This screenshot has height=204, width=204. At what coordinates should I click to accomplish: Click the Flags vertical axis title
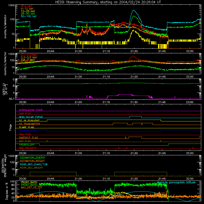tap(10, 127)
